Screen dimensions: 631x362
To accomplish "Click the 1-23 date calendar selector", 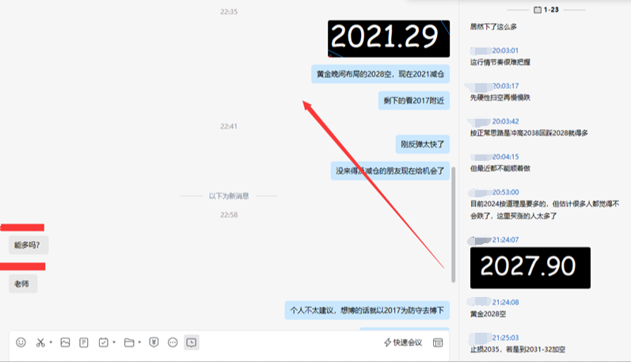I will [546, 10].
